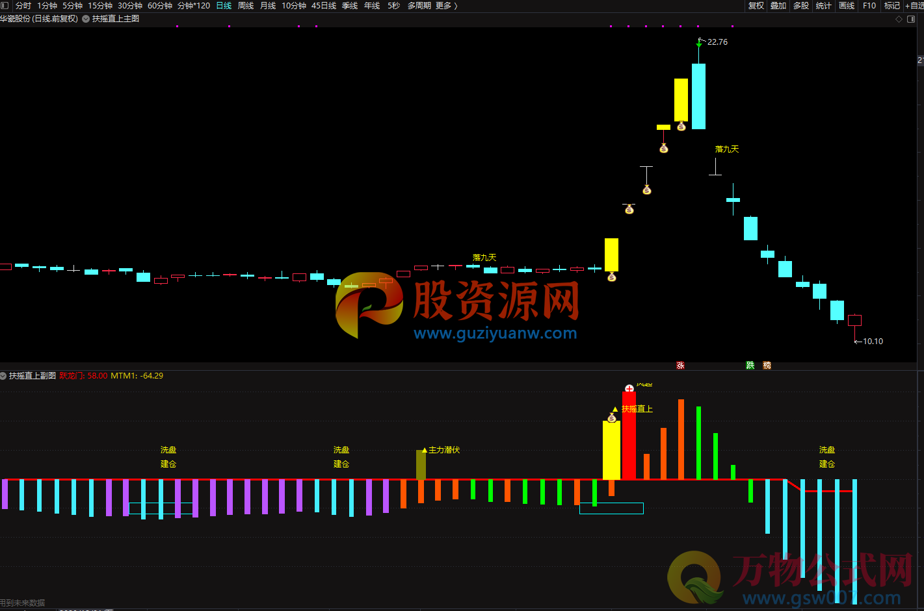Click the tallest cyan candle at peak

(699, 96)
